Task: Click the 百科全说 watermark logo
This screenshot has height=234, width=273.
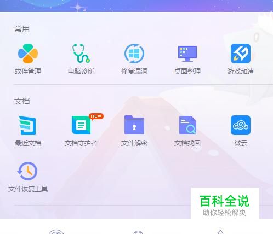Action: pyautogui.click(x=225, y=203)
